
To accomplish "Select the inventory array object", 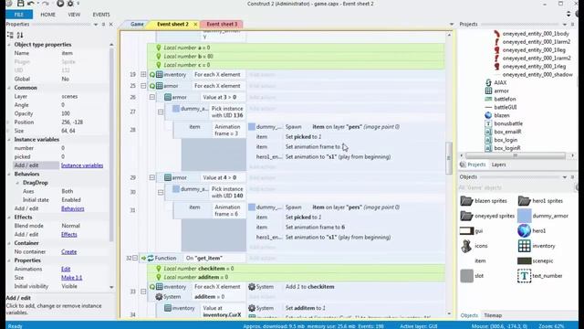I will 537,246.
